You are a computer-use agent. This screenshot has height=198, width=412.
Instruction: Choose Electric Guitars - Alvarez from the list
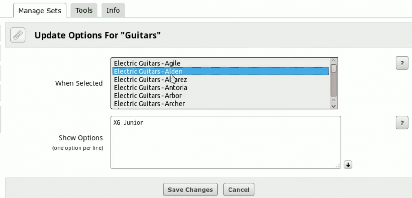click(x=150, y=79)
